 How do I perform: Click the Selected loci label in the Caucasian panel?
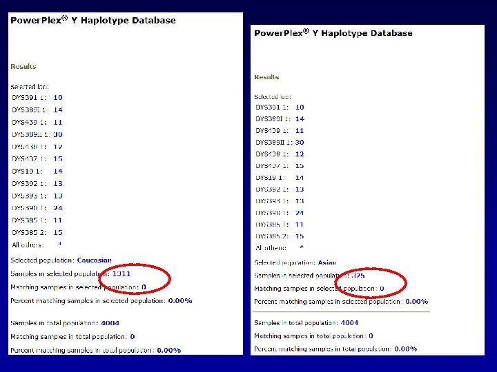30,87
